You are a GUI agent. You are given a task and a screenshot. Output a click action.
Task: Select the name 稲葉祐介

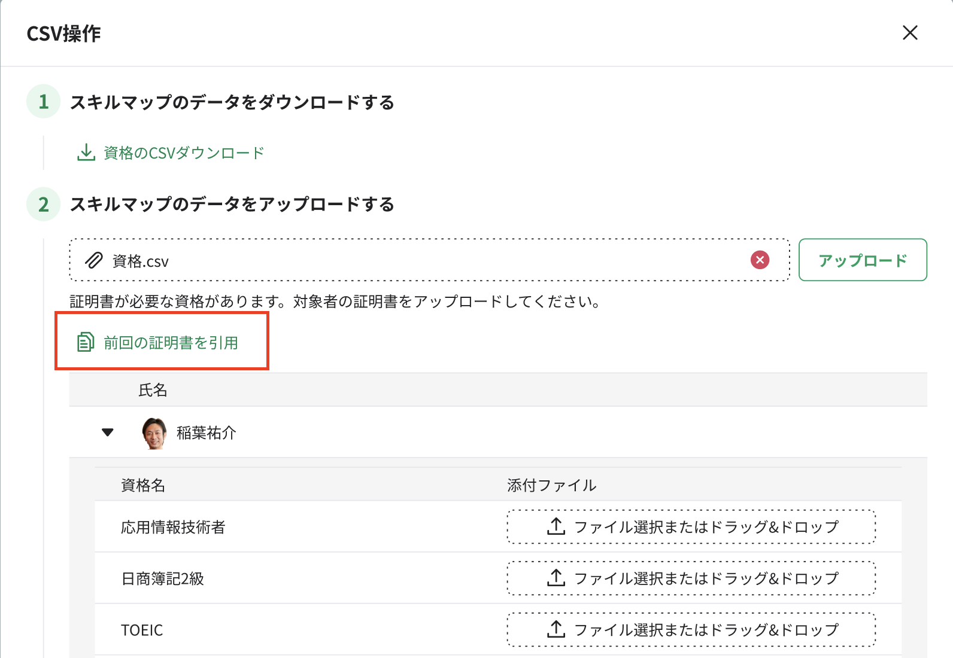click(207, 433)
